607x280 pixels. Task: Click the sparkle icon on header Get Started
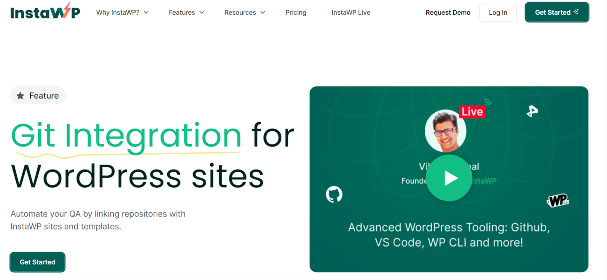click(576, 12)
